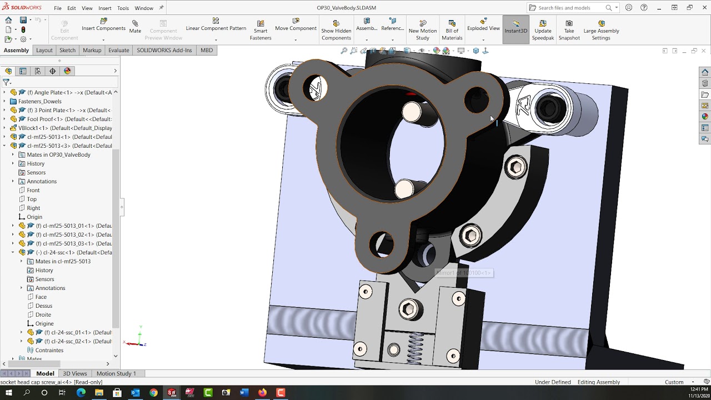Open the Motion Study 1 tab
Screen dimensions: 711x400
pyautogui.click(x=116, y=373)
